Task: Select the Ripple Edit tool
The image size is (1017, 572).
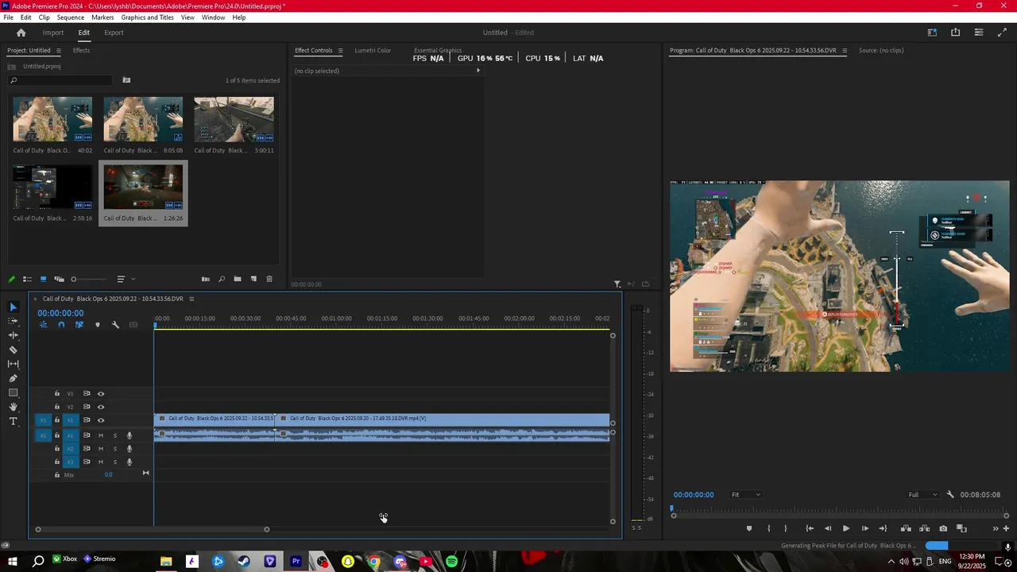Action: (x=13, y=335)
